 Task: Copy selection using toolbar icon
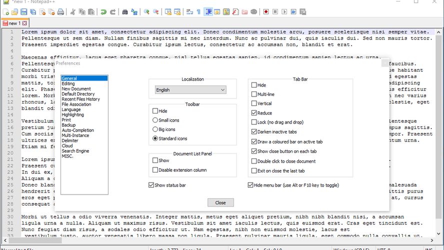(82, 12)
